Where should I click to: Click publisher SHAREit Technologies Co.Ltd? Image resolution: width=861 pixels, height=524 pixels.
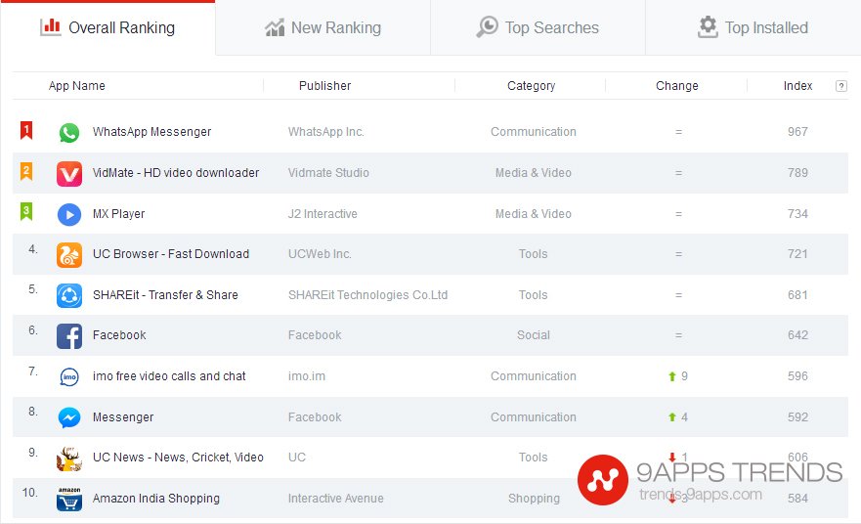pyautogui.click(x=367, y=295)
